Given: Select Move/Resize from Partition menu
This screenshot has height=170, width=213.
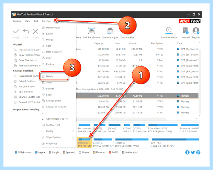Looking at the screenshot, I should (x=58, y=28).
